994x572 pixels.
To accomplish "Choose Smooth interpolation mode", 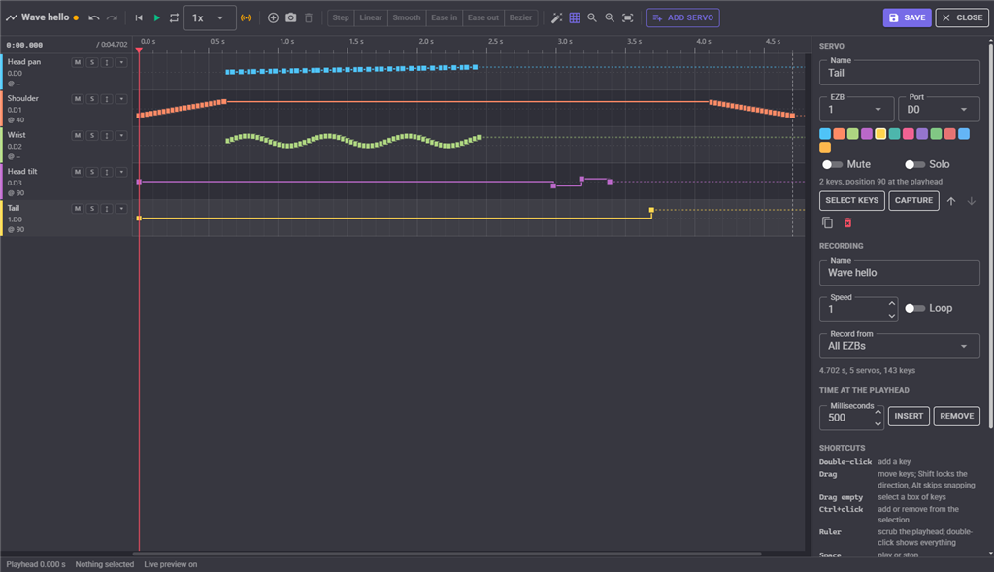I will [407, 17].
